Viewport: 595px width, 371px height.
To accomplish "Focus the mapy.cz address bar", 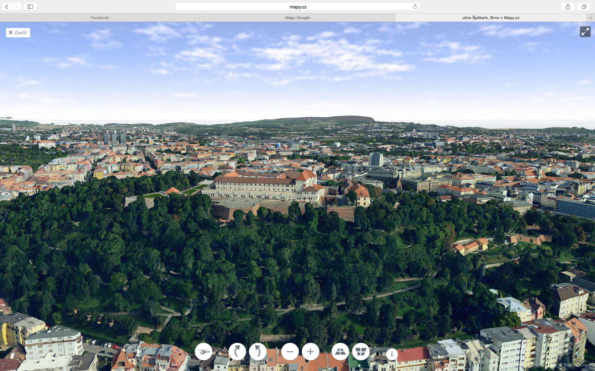I will click(297, 7).
